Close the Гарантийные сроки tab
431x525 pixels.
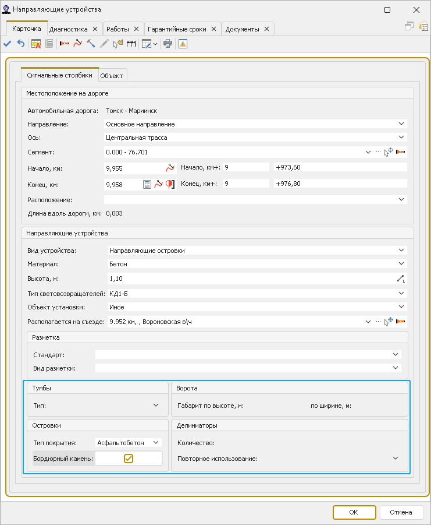click(214, 29)
